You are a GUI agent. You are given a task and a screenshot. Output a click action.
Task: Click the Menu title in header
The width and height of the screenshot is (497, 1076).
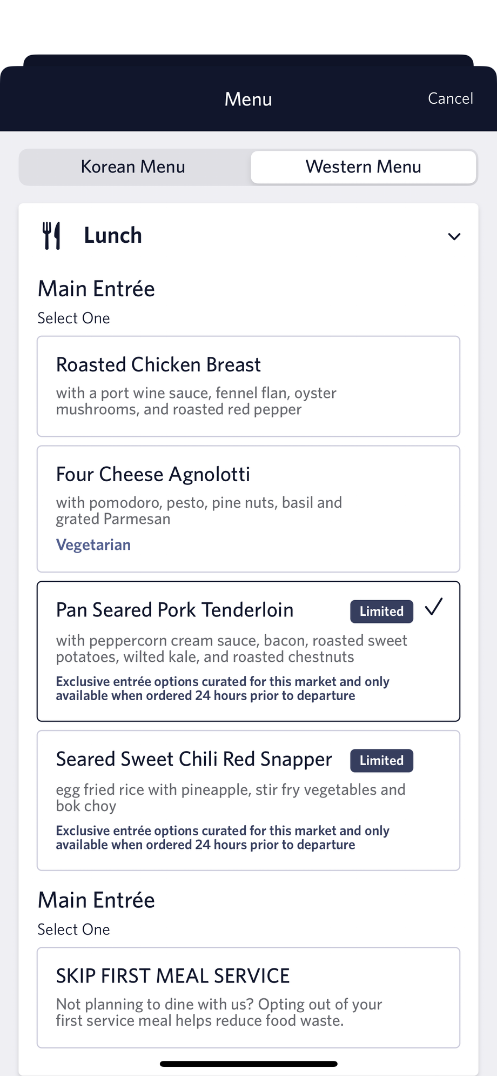(249, 99)
